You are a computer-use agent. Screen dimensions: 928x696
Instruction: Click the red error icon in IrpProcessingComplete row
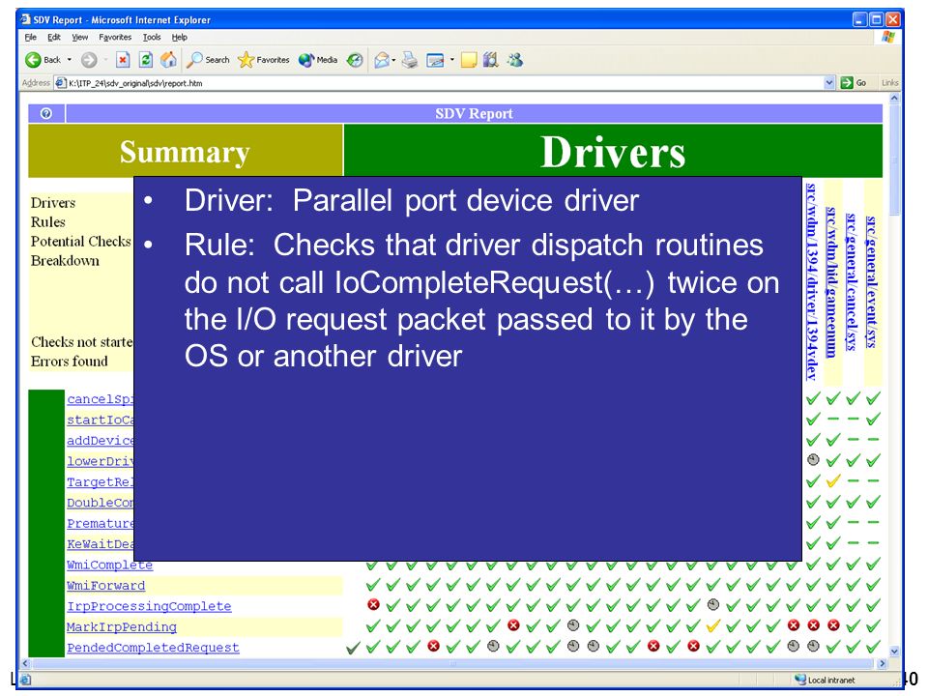click(373, 605)
